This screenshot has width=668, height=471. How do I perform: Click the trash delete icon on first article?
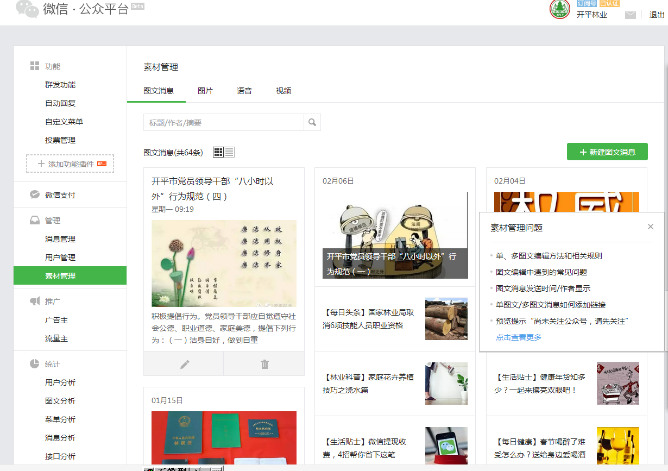(264, 364)
